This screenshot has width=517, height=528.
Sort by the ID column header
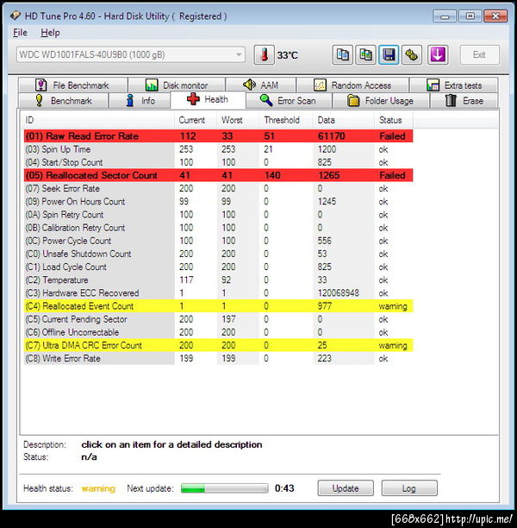(x=99, y=120)
